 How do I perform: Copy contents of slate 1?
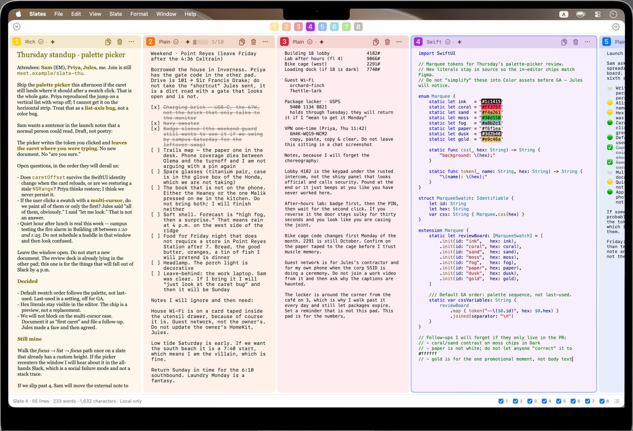(108, 42)
